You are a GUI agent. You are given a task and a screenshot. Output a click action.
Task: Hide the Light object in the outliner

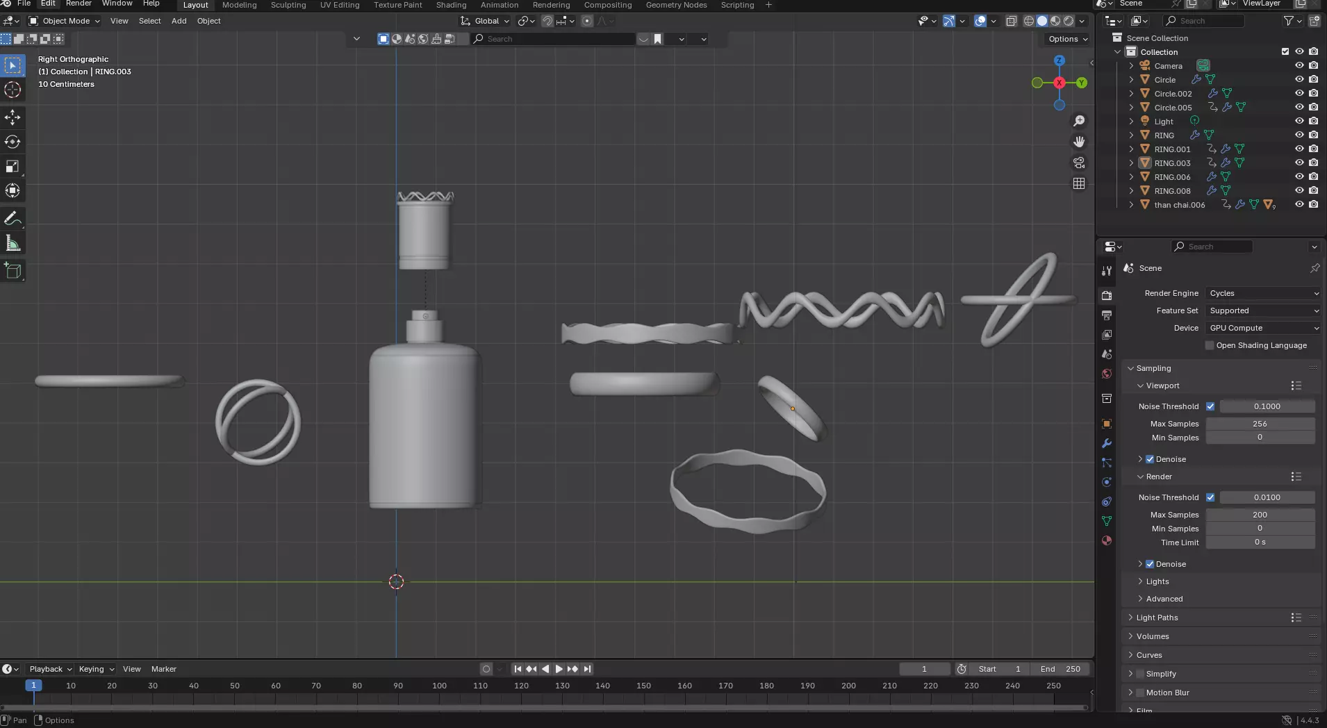1299,121
